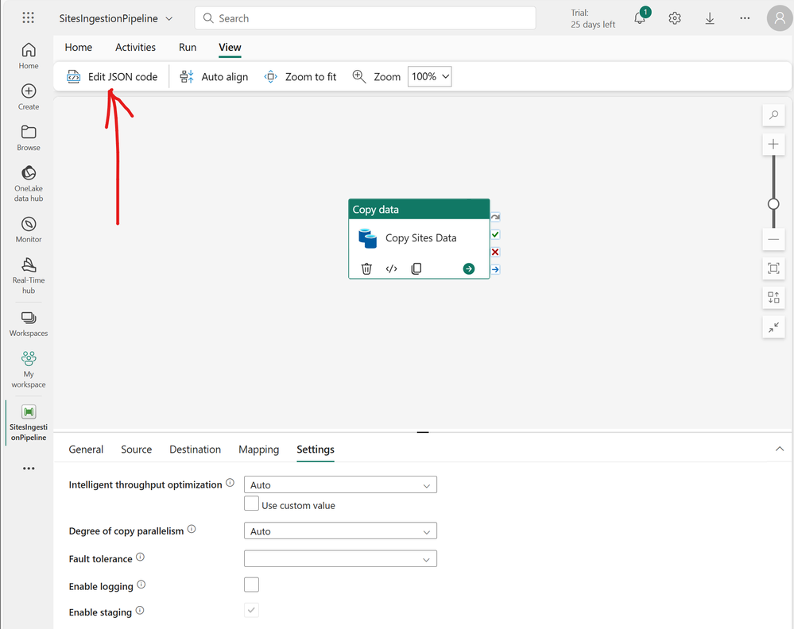Duplicate the Copy Sites Data activity

(x=416, y=268)
